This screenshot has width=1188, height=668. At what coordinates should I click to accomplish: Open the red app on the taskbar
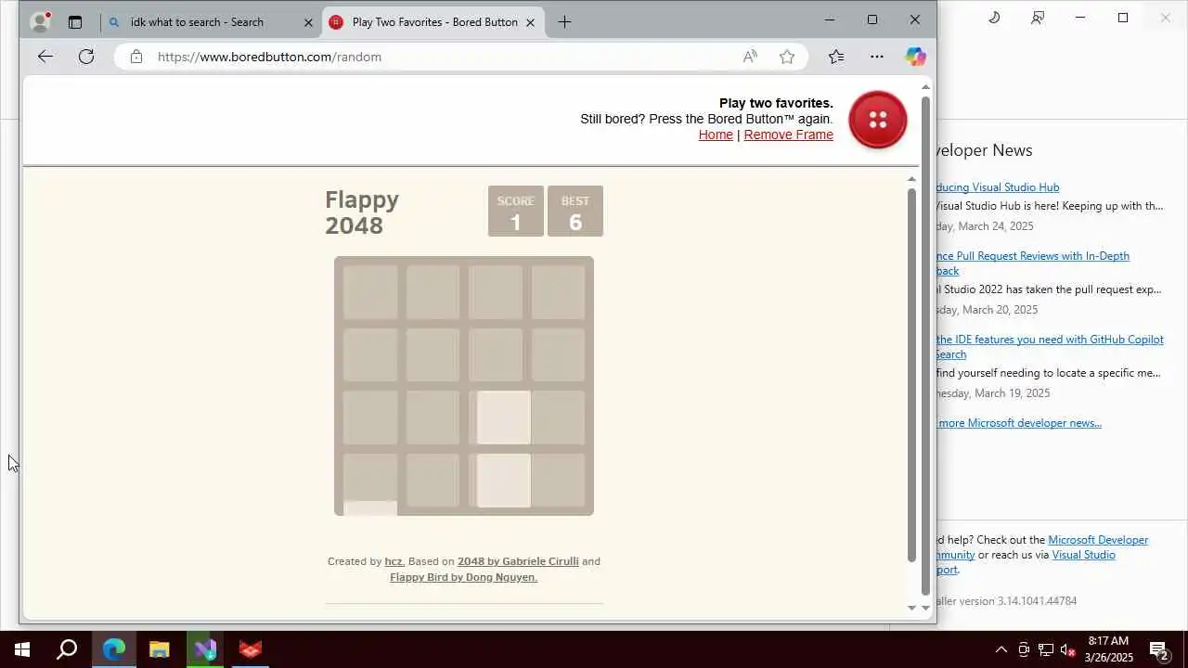pyautogui.click(x=251, y=649)
